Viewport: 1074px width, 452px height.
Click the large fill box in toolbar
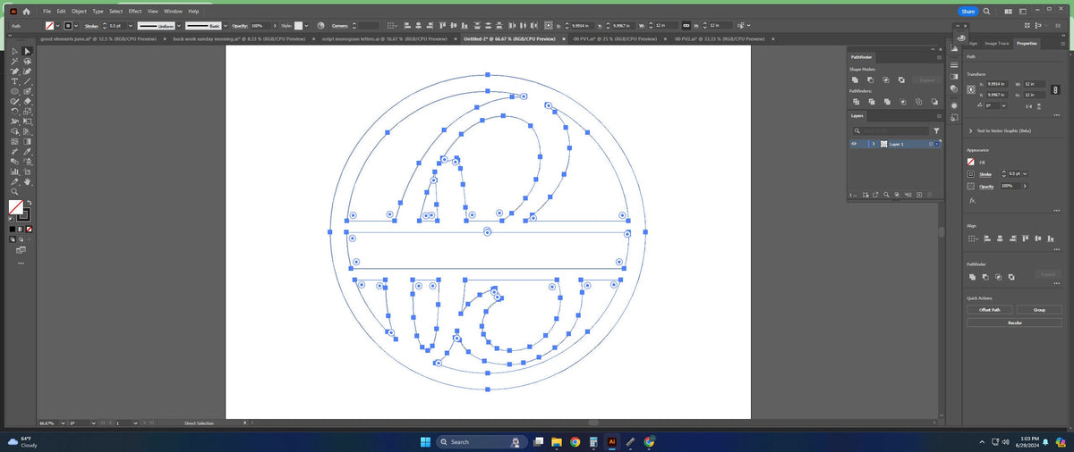[x=15, y=207]
